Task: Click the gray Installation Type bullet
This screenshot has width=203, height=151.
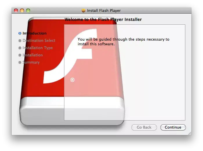Action: [20, 48]
